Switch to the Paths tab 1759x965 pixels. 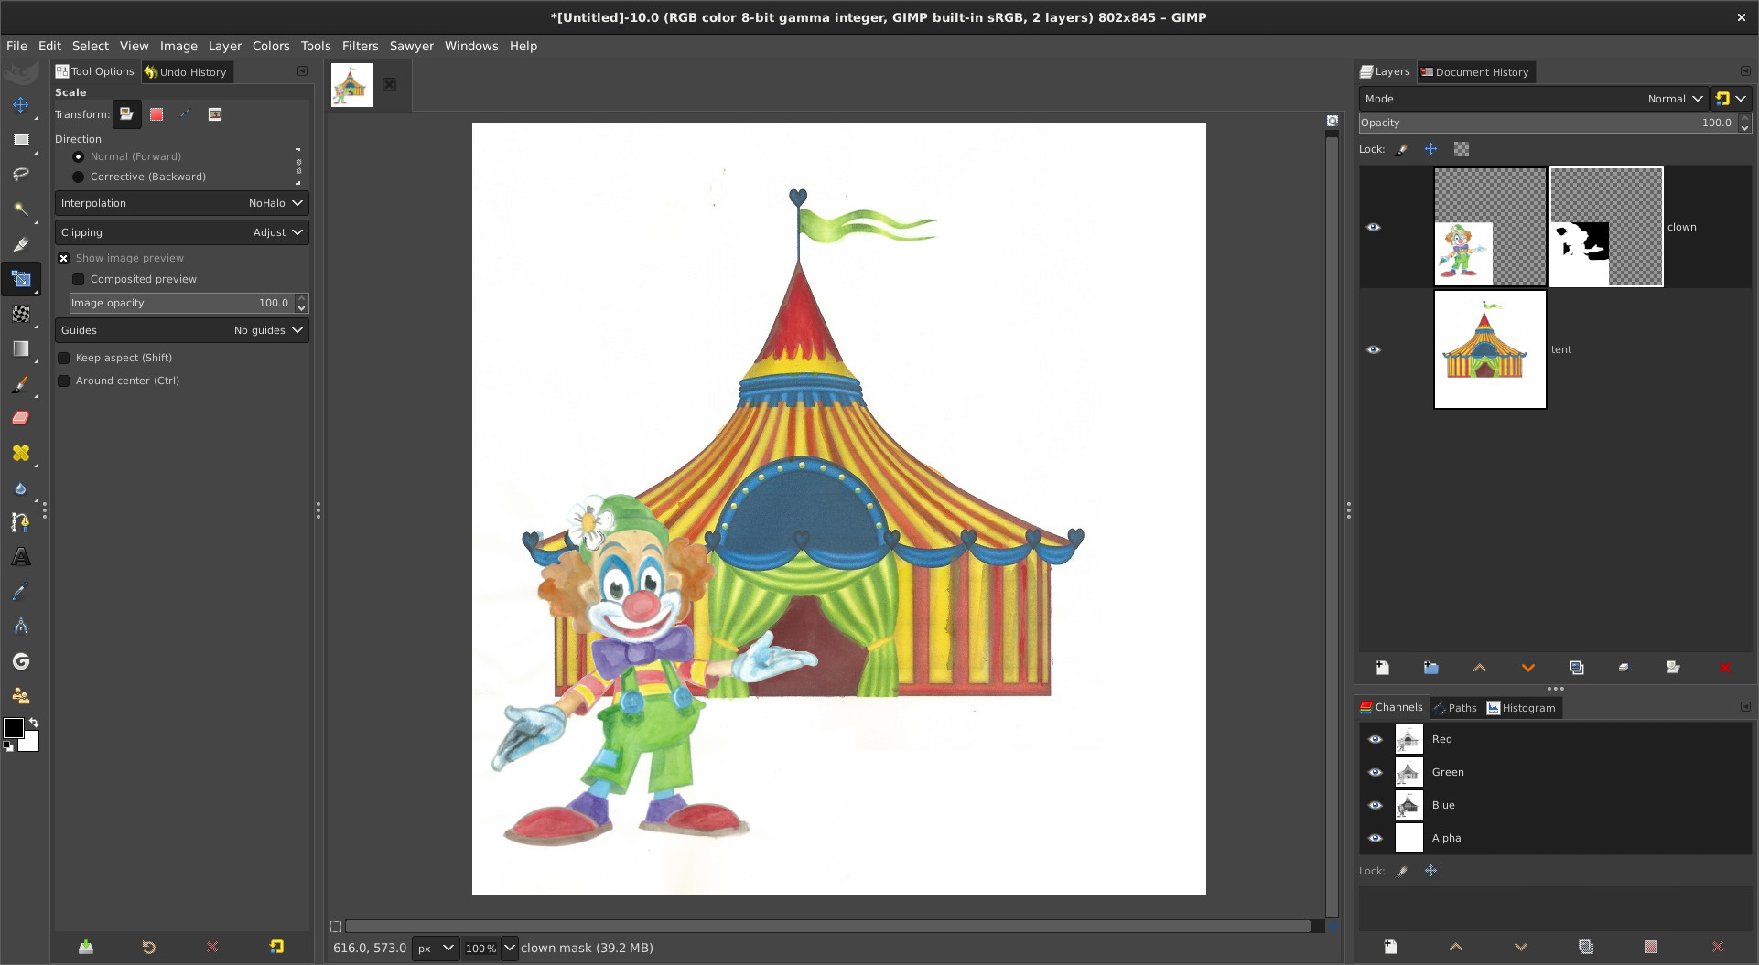1455,708
